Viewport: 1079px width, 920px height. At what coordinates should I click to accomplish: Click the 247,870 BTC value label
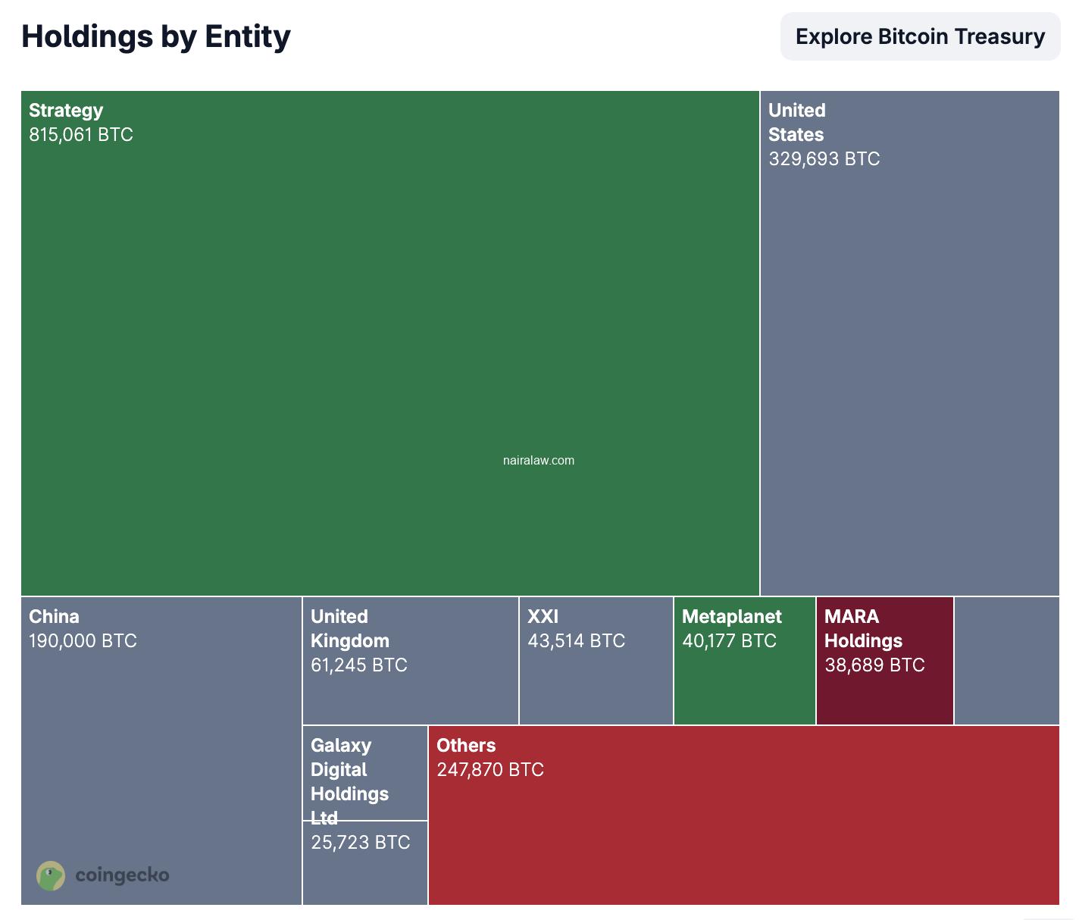click(490, 770)
